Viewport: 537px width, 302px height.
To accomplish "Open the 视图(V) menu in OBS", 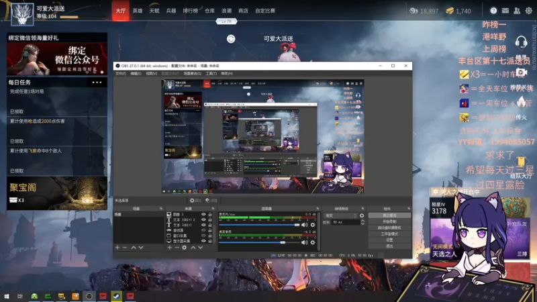I will (x=152, y=74).
